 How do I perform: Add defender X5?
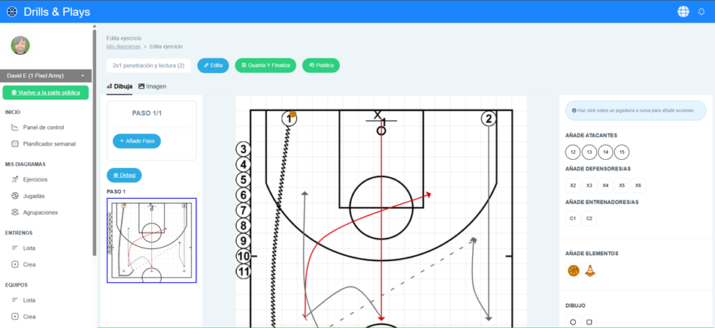coord(622,185)
